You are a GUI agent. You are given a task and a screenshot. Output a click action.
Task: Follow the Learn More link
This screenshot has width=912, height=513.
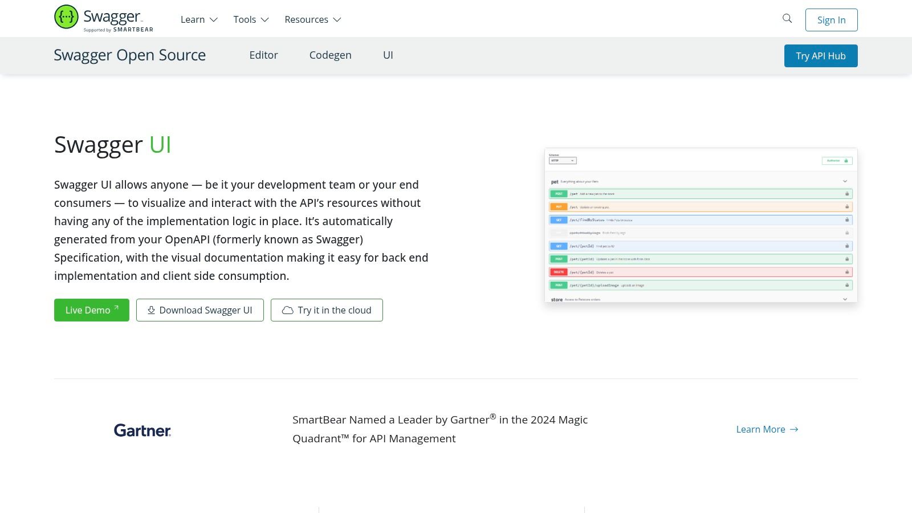click(x=767, y=429)
